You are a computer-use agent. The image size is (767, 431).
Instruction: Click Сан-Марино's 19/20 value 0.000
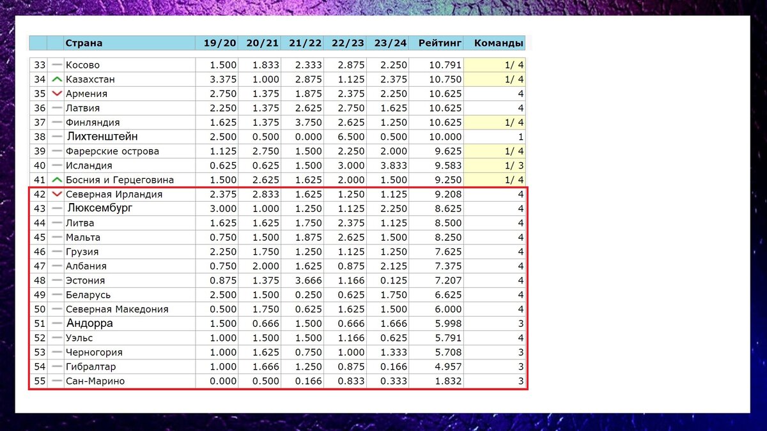point(222,381)
